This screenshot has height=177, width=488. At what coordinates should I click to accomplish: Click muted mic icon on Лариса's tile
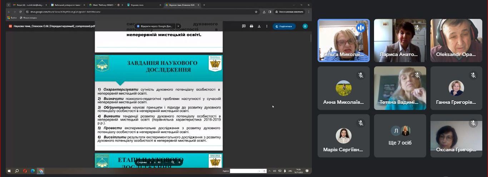(x=417, y=27)
